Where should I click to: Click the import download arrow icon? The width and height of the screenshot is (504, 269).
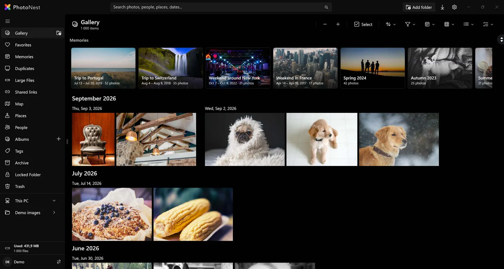click(x=442, y=7)
